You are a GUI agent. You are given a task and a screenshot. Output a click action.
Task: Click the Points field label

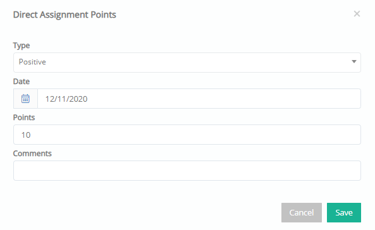pos(24,118)
